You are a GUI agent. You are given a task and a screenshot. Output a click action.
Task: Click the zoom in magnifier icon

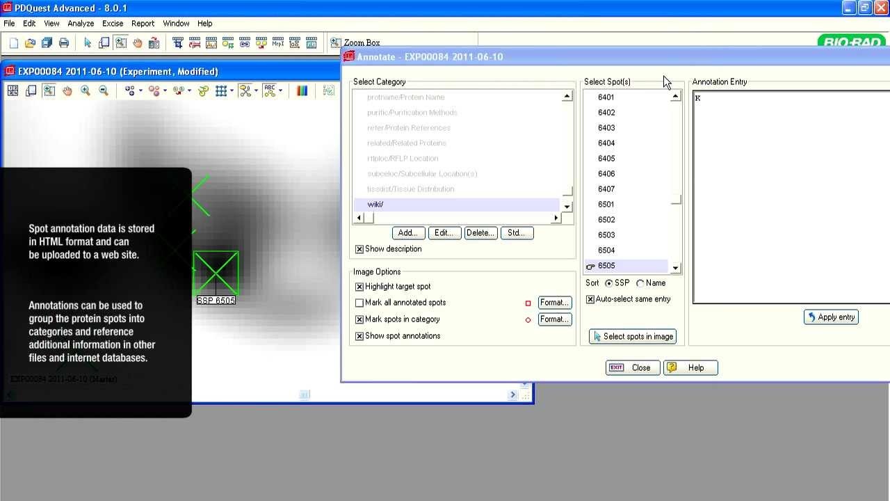pyautogui.click(x=86, y=90)
